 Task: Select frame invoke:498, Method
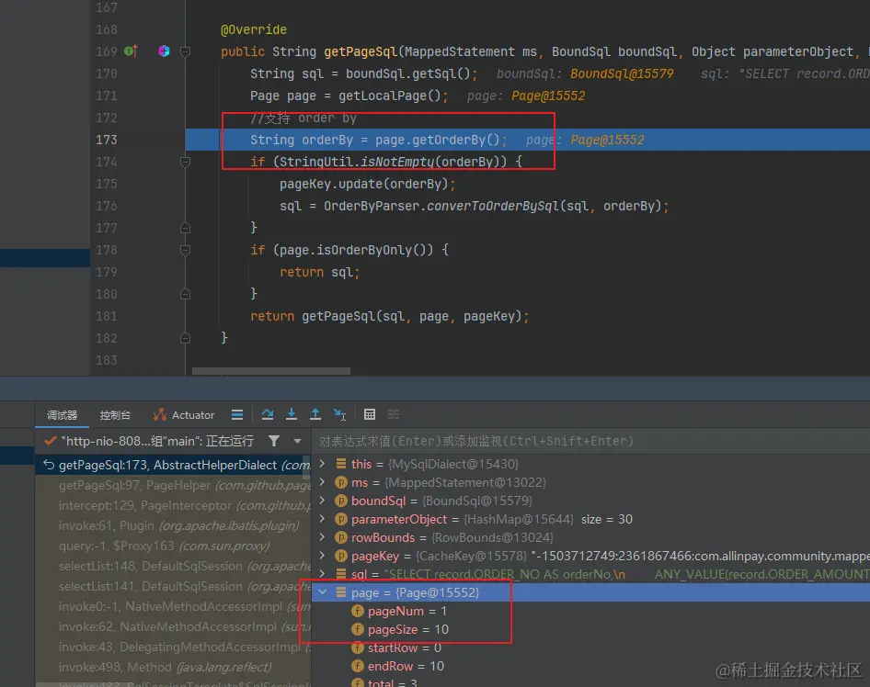click(x=173, y=667)
